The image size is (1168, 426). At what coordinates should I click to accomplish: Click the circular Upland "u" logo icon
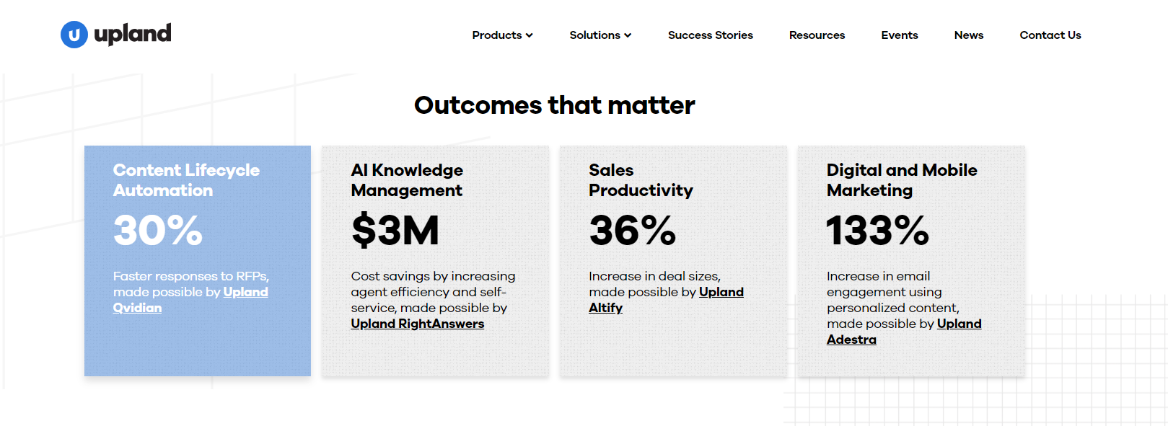tap(75, 33)
